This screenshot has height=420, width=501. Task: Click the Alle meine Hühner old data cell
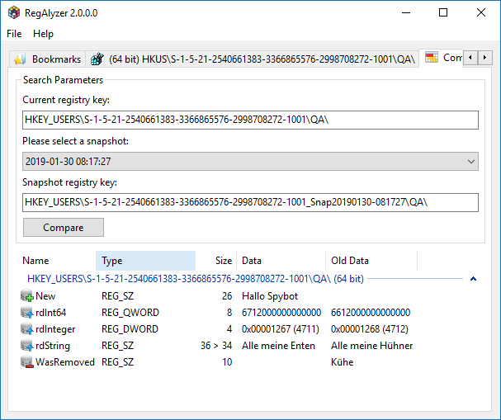click(372, 346)
